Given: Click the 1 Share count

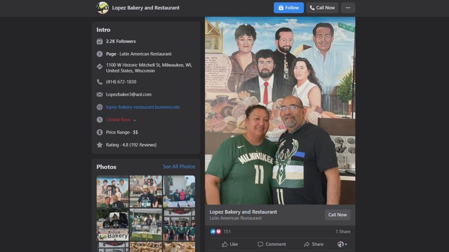Looking at the screenshot, I should click(x=343, y=231).
